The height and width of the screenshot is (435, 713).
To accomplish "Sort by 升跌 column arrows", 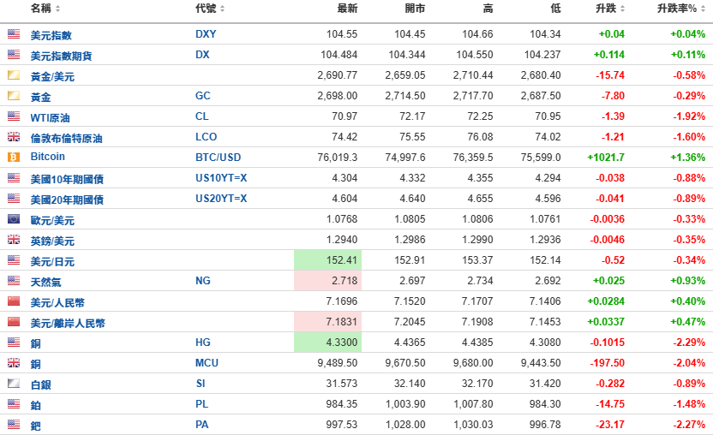I will point(622,9).
